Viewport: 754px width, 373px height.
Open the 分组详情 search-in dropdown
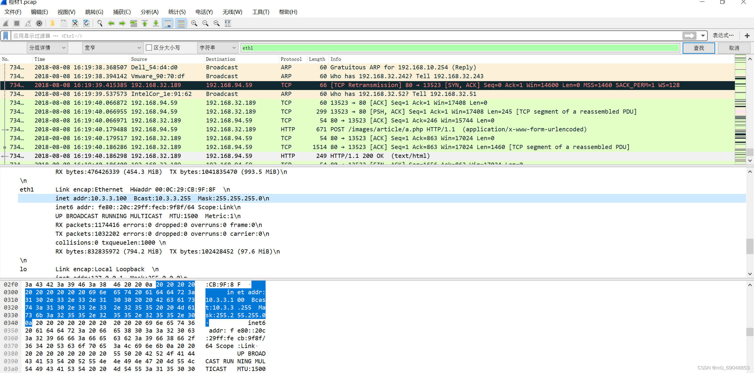point(47,48)
